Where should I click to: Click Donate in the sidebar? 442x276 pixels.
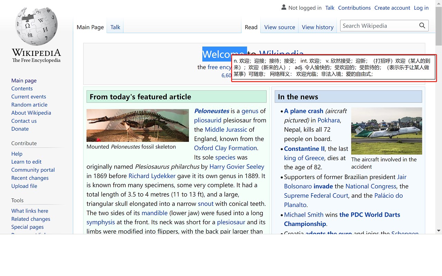20,129
